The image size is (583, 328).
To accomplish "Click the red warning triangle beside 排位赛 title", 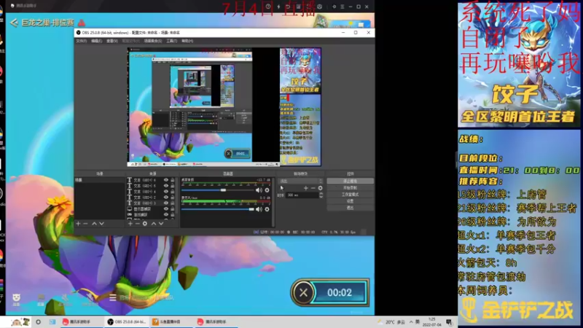I will (x=82, y=23).
